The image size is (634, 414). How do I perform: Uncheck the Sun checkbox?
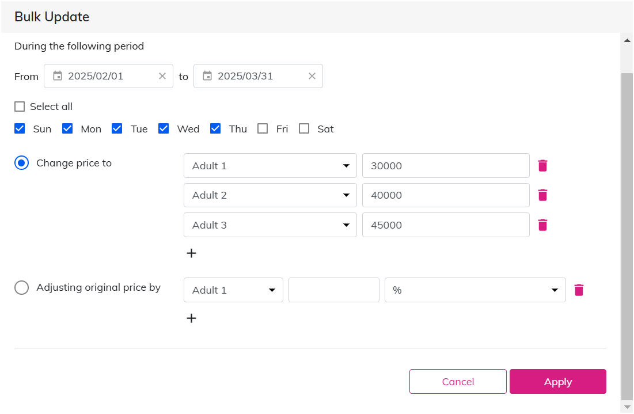20,128
